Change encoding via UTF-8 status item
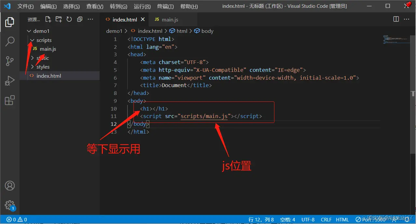Viewport: 416px width, 224px height. 308,219
